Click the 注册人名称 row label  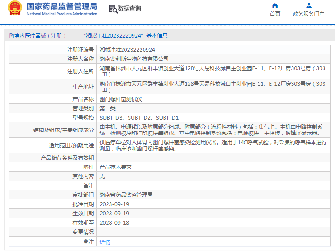tap(80, 59)
